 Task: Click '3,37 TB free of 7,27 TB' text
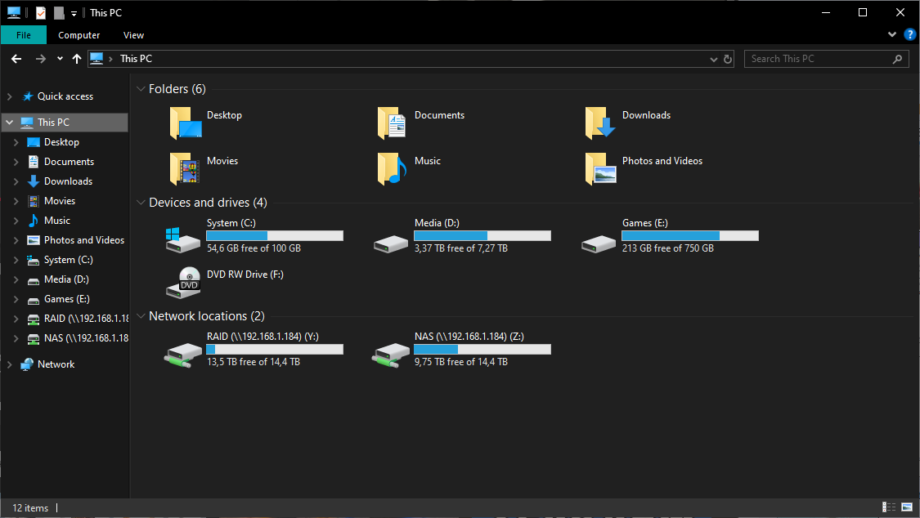pos(461,248)
